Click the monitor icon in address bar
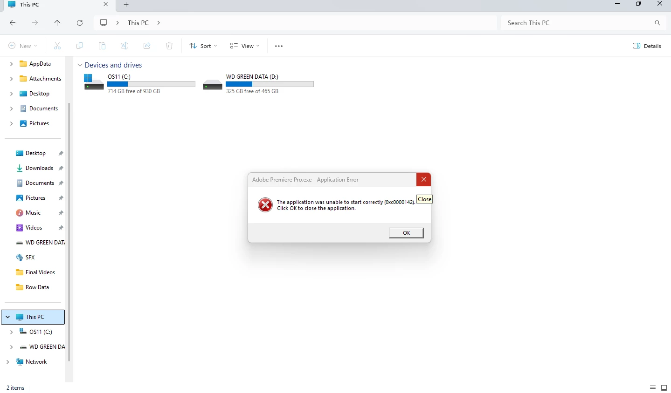 [x=104, y=23]
